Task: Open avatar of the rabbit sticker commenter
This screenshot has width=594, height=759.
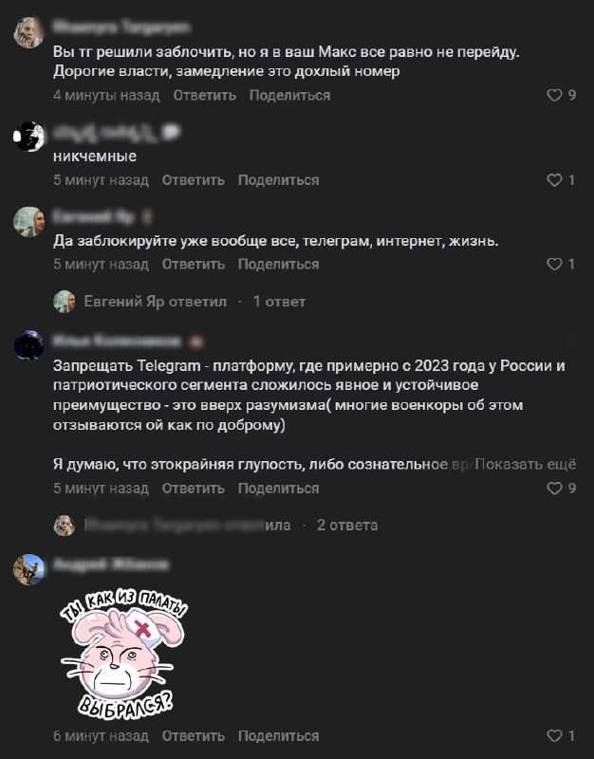Action: [x=28, y=570]
